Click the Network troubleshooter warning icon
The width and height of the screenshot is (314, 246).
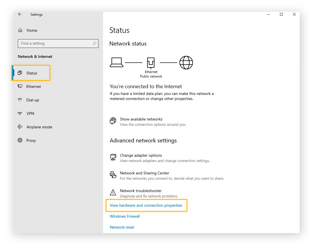pyautogui.click(x=113, y=192)
